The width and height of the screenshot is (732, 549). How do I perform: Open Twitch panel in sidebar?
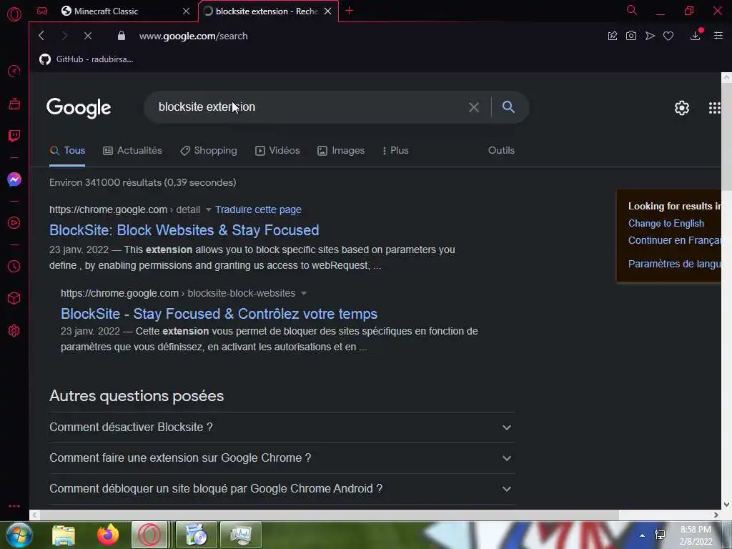14,136
